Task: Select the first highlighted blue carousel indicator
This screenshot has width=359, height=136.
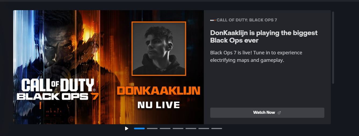Action: pos(139,129)
